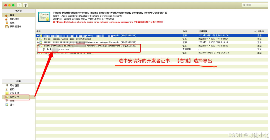270x140 pixels.
Task: Click date 2023年12月10日 下午3:06:38
Action: tap(214, 53)
